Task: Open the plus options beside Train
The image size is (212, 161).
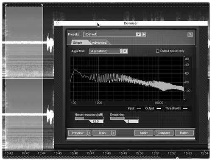Action: click(x=114, y=133)
